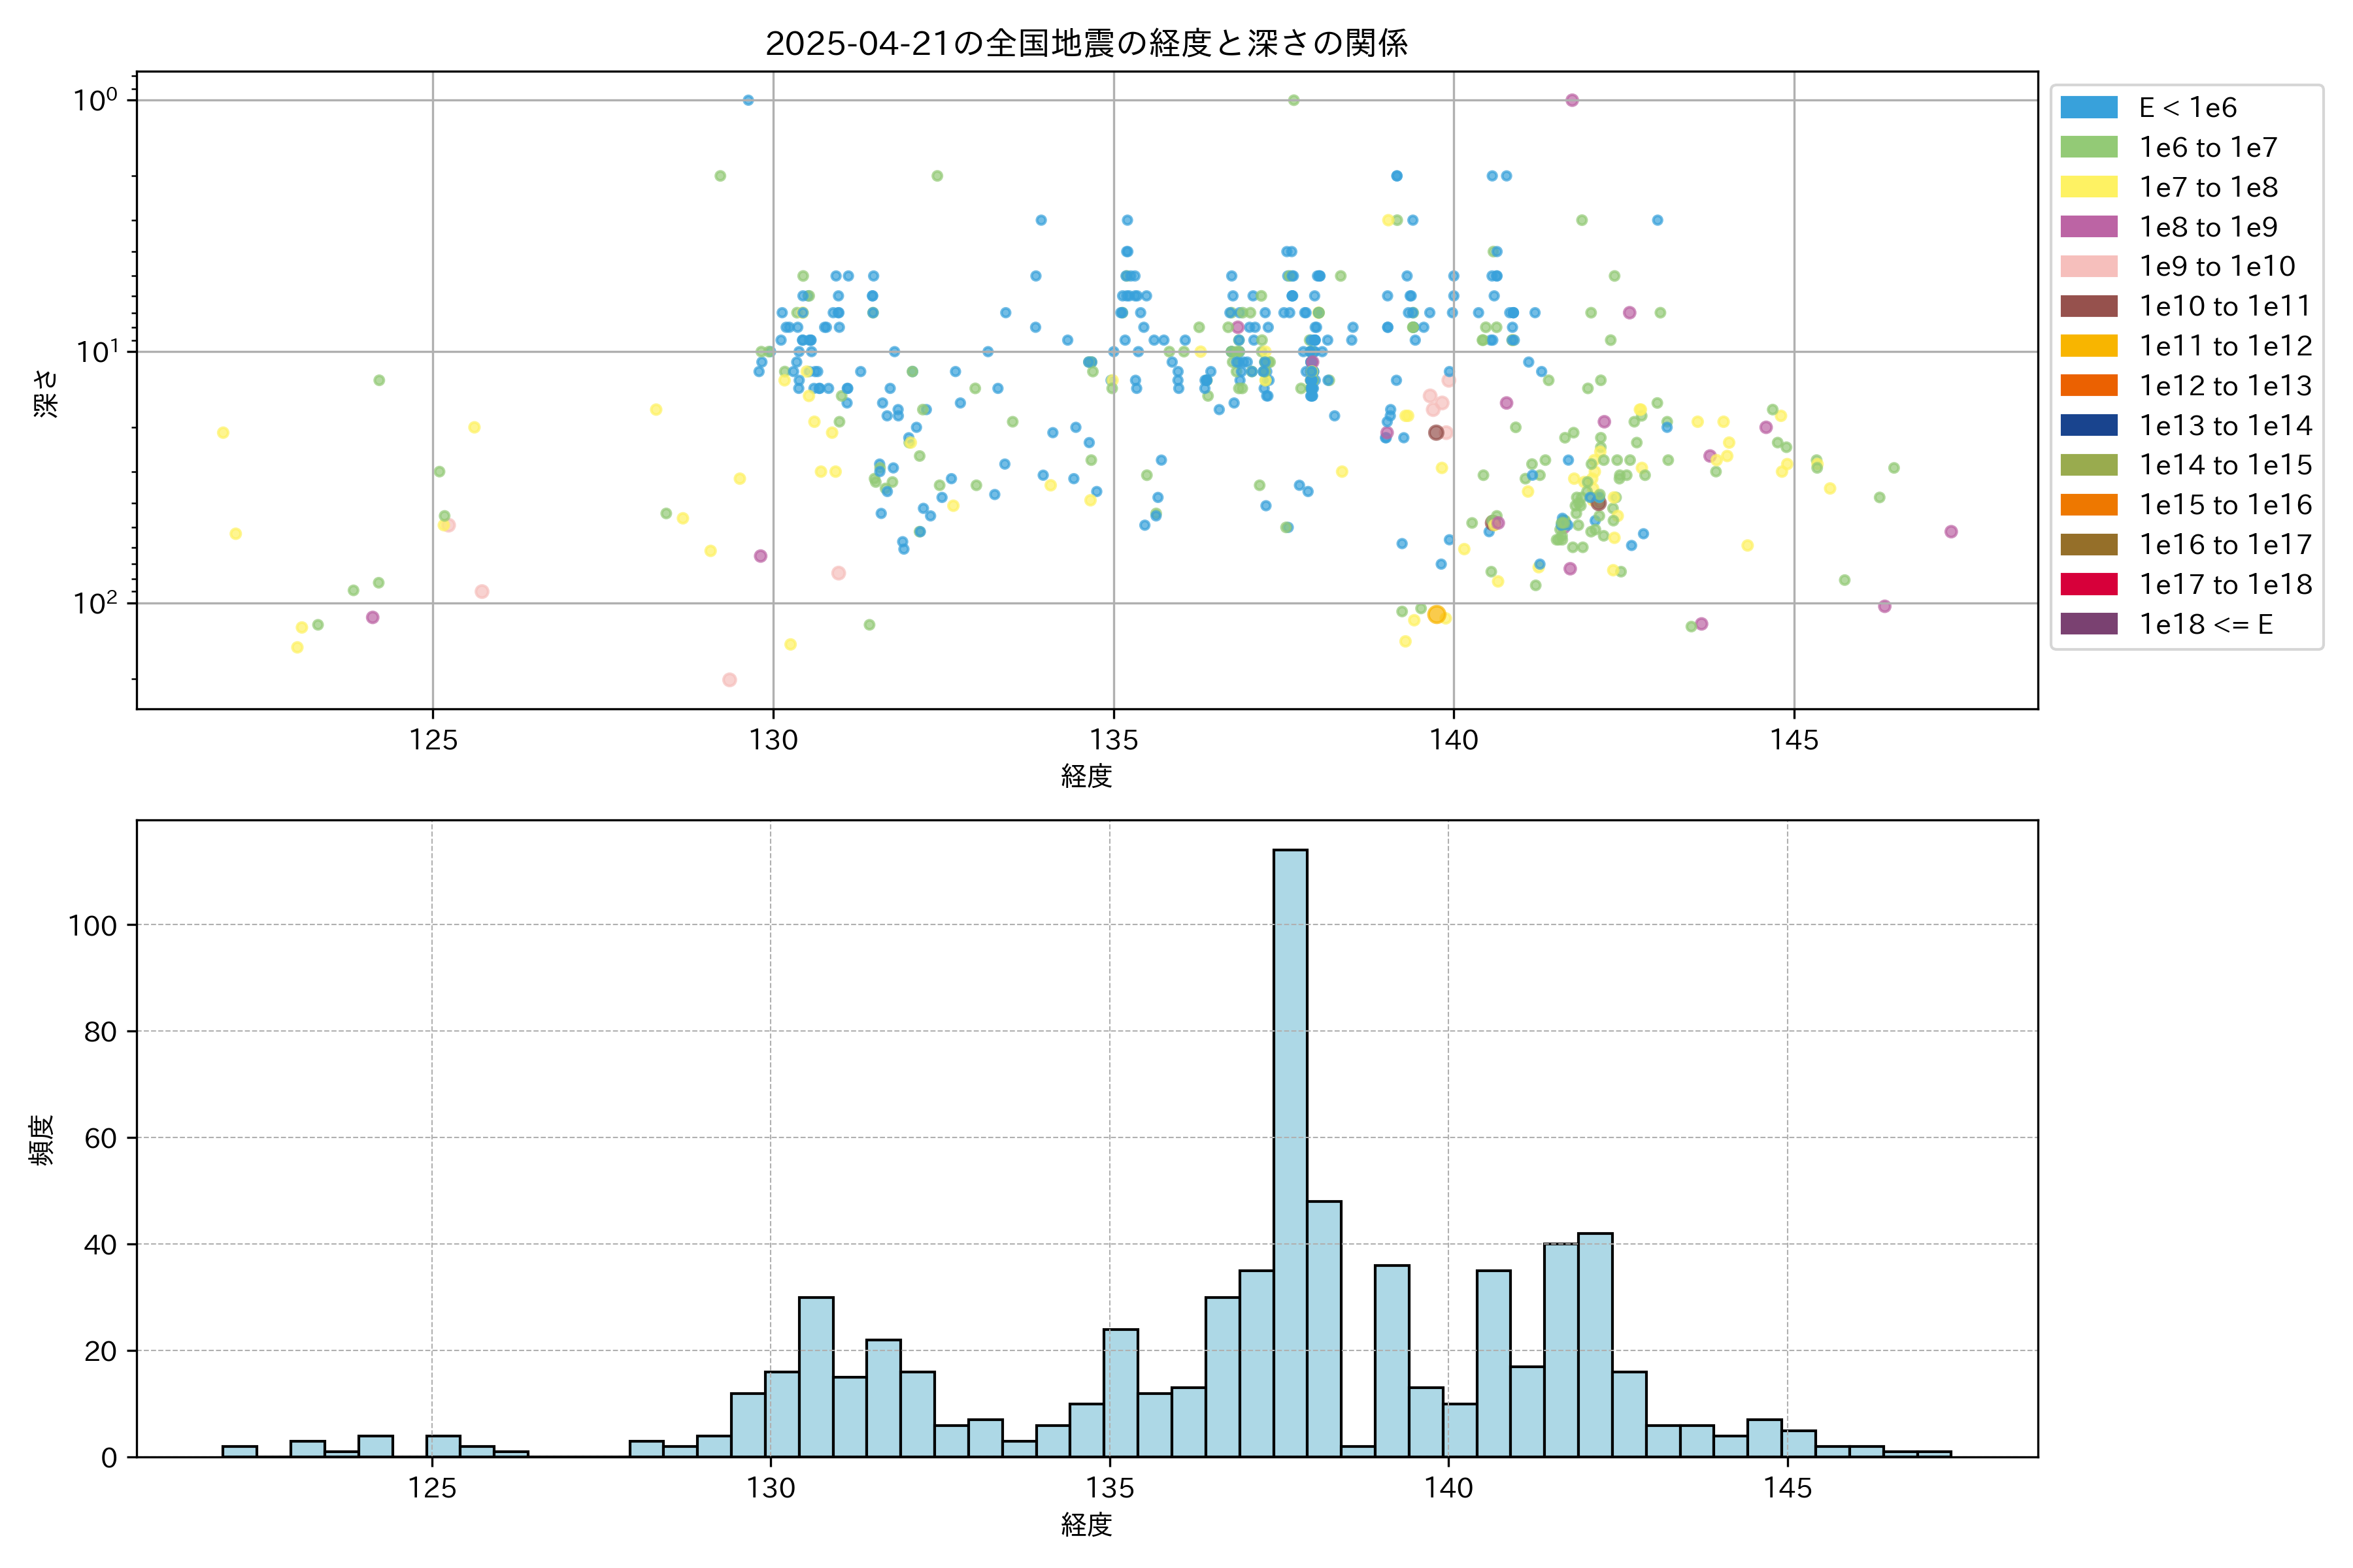
Task: Click the histogram's 経度 axis label
Action: (x=1086, y=1525)
